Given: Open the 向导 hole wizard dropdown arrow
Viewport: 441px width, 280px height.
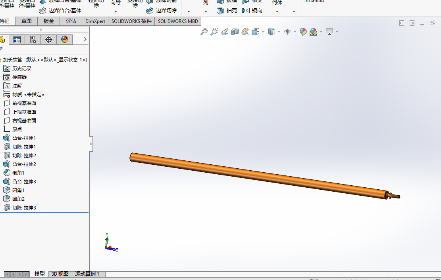Looking at the screenshot, I should pos(116,12).
